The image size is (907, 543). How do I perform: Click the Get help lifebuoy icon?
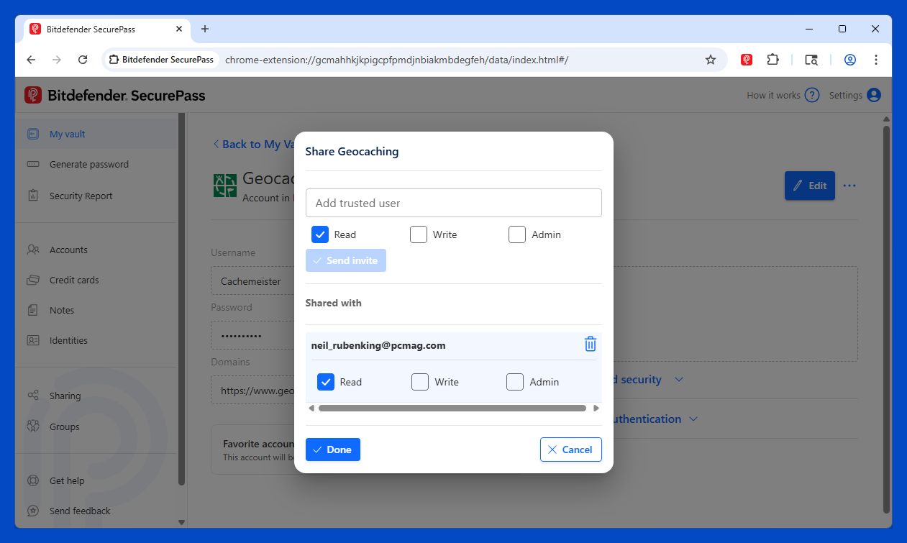pos(33,480)
